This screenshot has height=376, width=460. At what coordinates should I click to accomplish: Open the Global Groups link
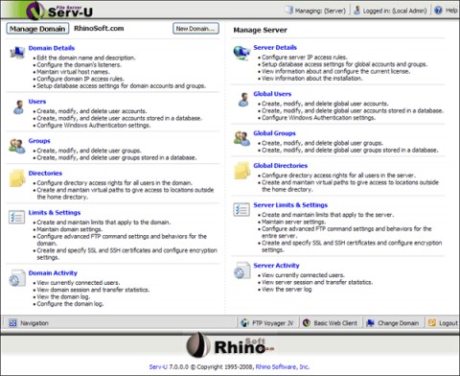(274, 133)
